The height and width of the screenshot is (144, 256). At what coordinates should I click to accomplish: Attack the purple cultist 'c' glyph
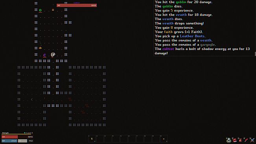coord(44,55)
